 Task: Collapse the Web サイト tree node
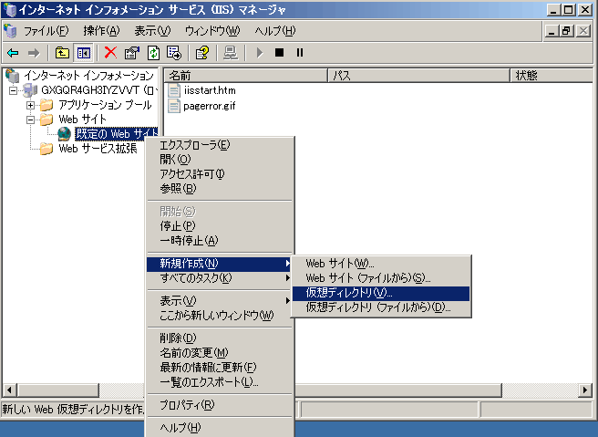[31, 120]
